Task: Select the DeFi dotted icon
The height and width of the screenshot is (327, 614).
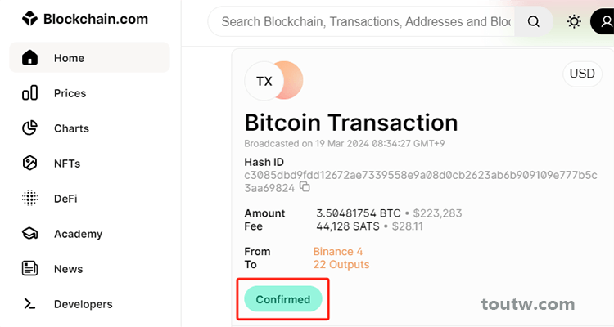Action: 29,199
